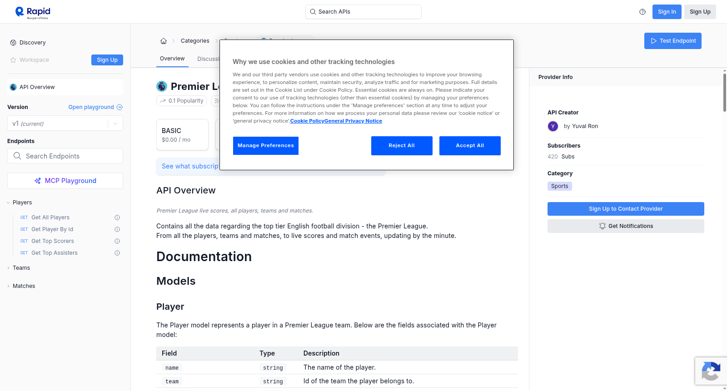
Task: Open the help question mark icon
Action: [642, 12]
